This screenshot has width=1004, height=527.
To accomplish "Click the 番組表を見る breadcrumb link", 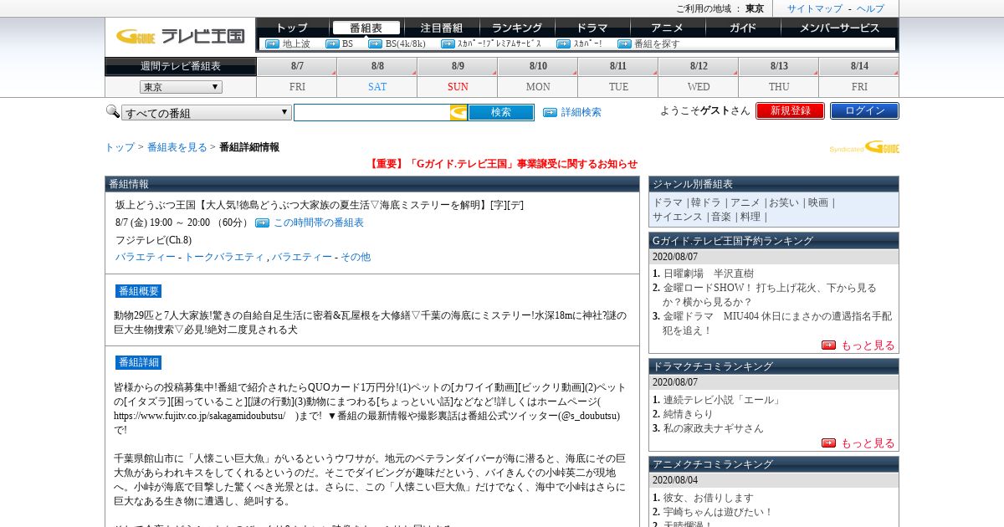I will (x=177, y=147).
